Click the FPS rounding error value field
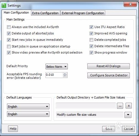 click(x=54, y=75)
